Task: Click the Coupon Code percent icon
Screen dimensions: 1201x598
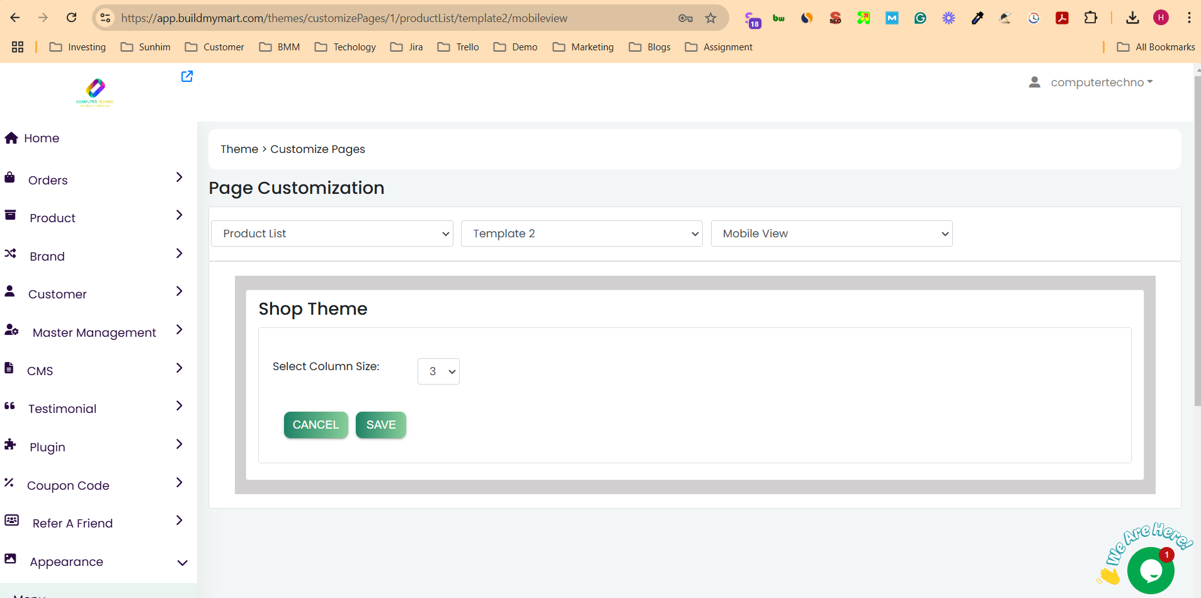Action: pos(9,483)
